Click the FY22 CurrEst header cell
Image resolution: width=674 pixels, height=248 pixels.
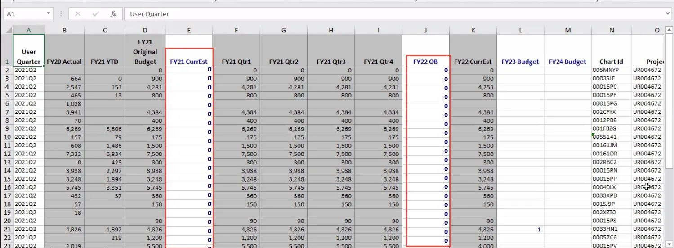(x=473, y=51)
